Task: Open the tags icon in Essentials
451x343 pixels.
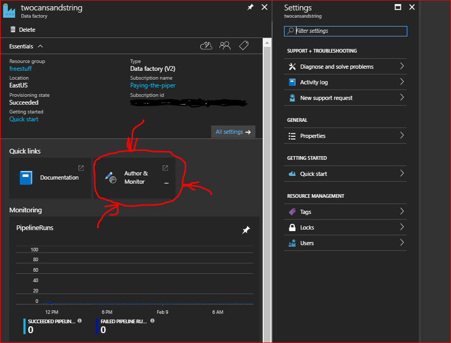Action: point(244,45)
